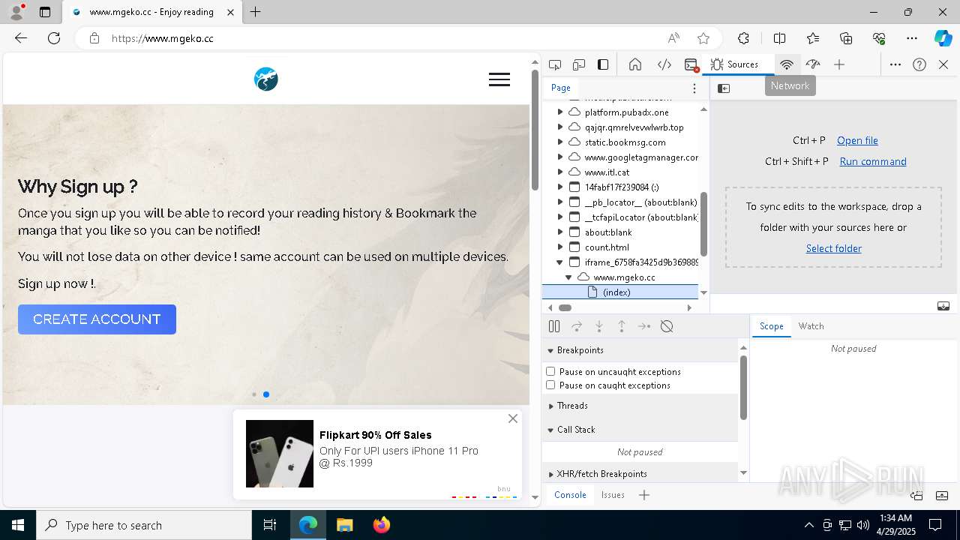This screenshot has height=540, width=960.
Task: Open Flipkart 90% Off Sales ad thumbnail
Action: pos(280,454)
